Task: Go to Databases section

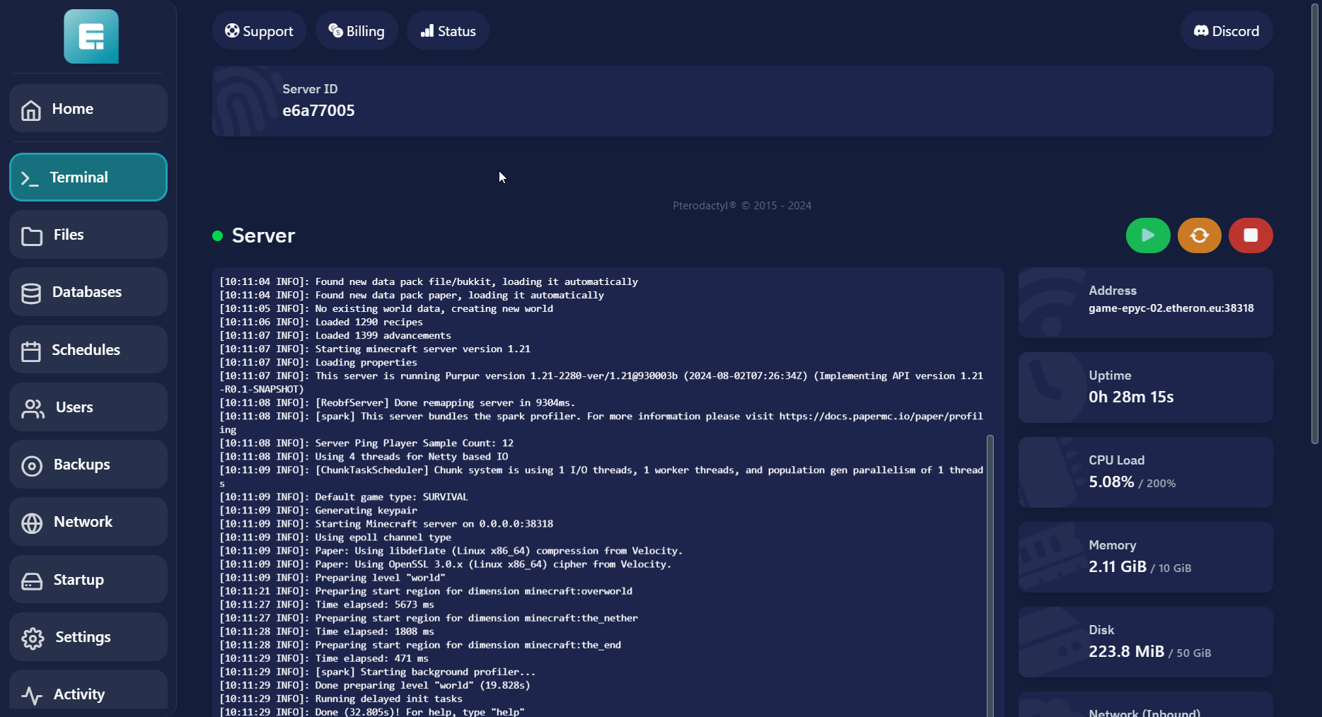Action: (88, 292)
